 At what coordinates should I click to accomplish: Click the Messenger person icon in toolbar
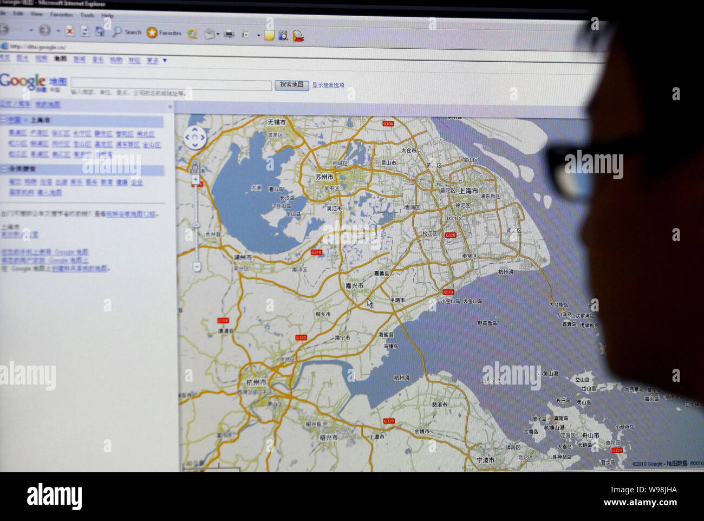tap(298, 36)
